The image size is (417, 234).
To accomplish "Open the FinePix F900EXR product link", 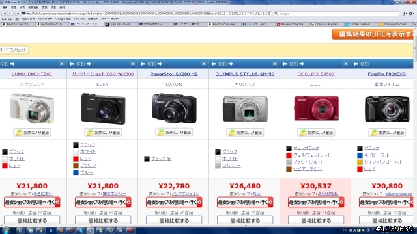I will 386,74.
